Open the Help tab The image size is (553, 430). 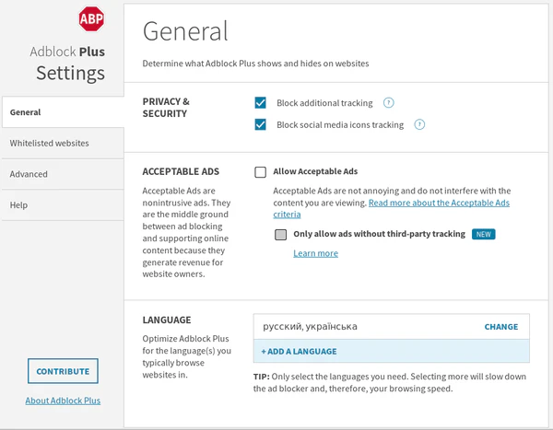(62, 204)
